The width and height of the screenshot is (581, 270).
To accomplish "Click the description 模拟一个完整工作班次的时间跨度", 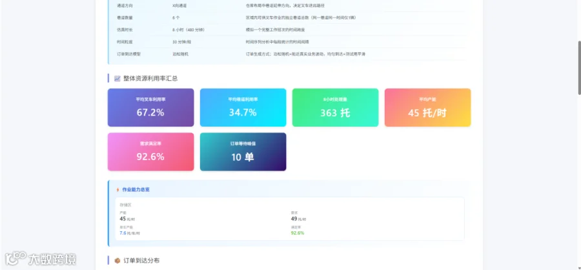I will click(x=275, y=30).
